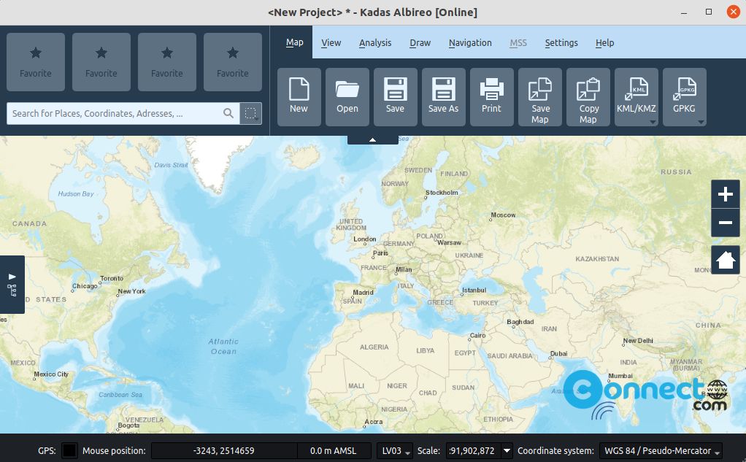Copy the map with Copy Map
The width and height of the screenshot is (746, 462).
588,97
